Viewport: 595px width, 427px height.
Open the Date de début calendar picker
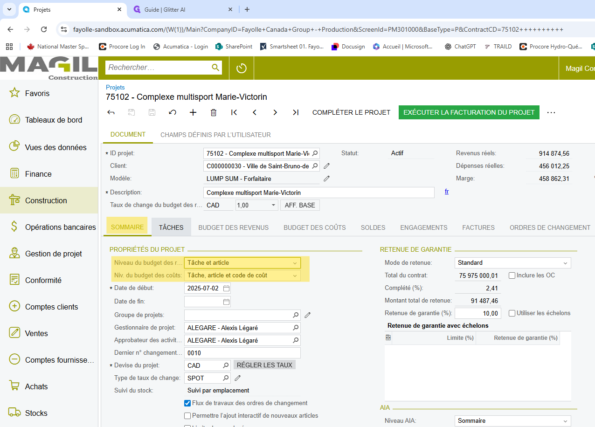(226, 288)
